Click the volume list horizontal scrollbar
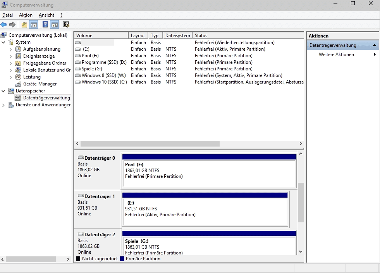Screen dimensions: 380x273 (x=150, y=143)
